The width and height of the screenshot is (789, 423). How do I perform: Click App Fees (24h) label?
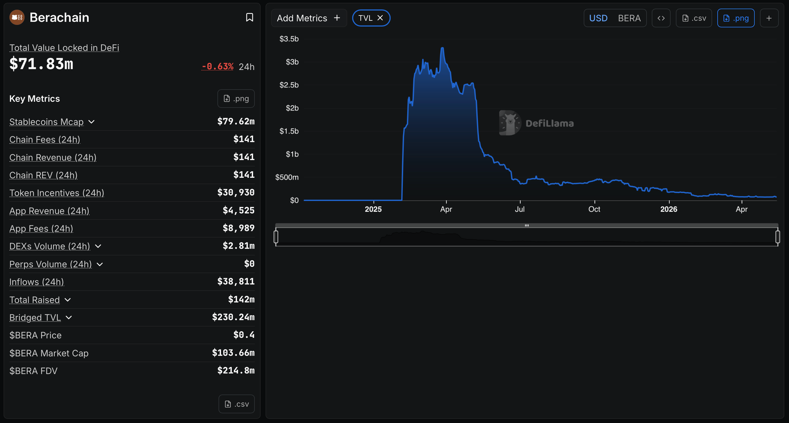coord(41,229)
